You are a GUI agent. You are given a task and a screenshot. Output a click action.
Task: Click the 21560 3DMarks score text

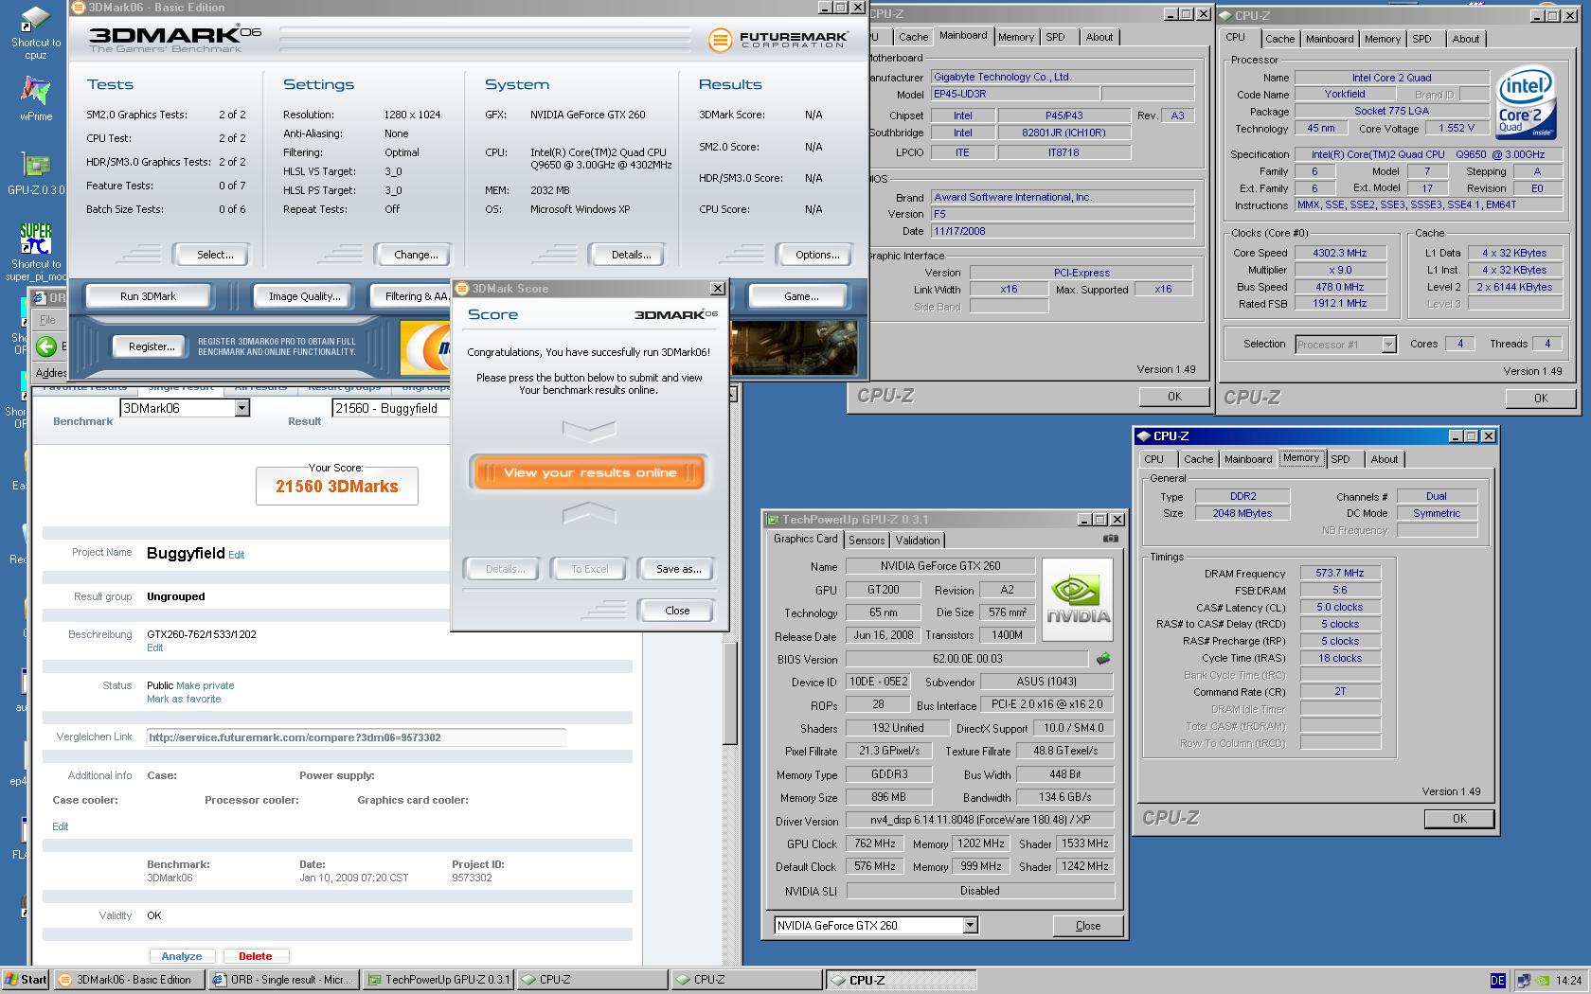(x=337, y=487)
